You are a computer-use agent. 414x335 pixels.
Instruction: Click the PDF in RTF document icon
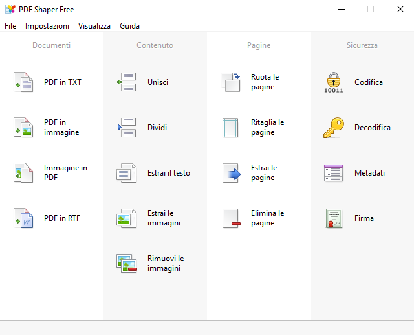click(23, 218)
